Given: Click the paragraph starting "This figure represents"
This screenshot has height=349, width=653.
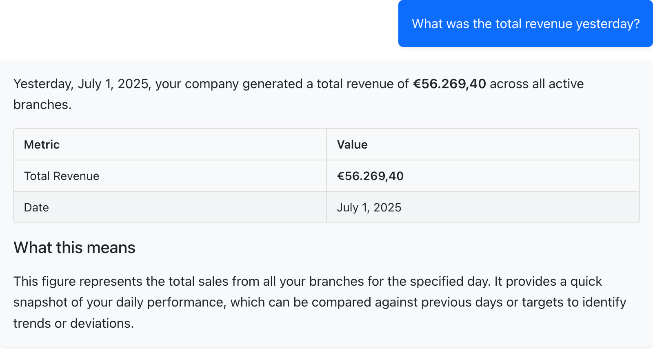Looking at the screenshot, I should [320, 302].
